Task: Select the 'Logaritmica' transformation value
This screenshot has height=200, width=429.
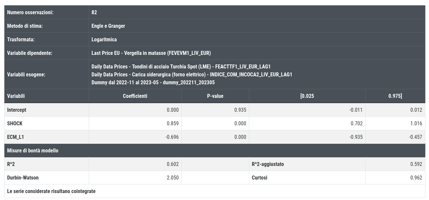Action: click(104, 39)
